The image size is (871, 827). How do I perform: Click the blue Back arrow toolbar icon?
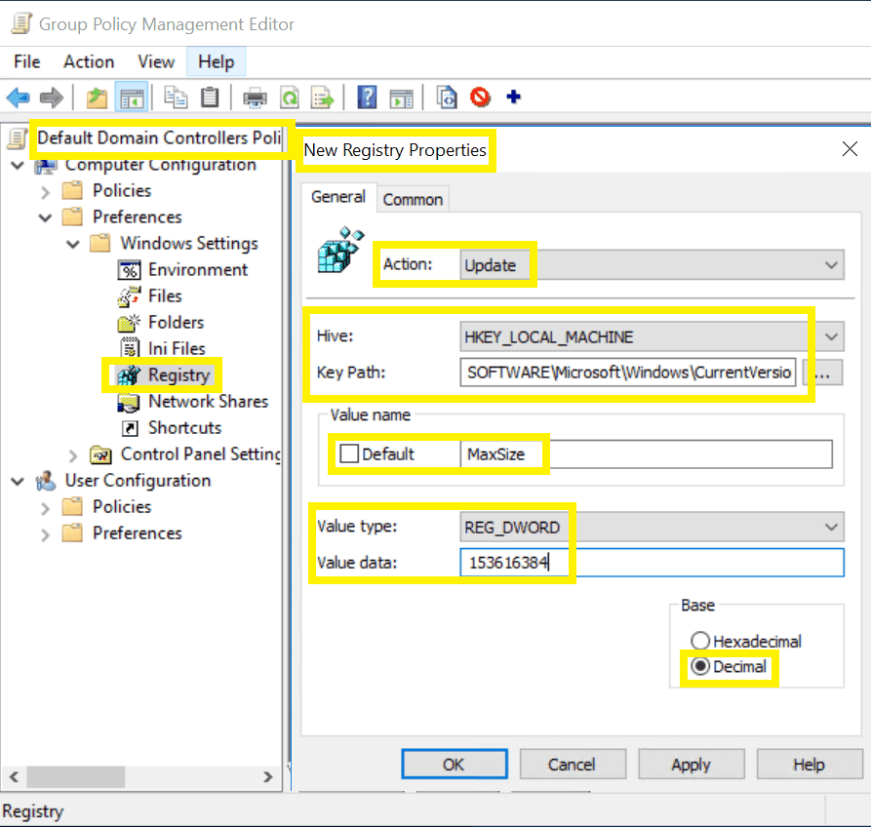pos(18,98)
